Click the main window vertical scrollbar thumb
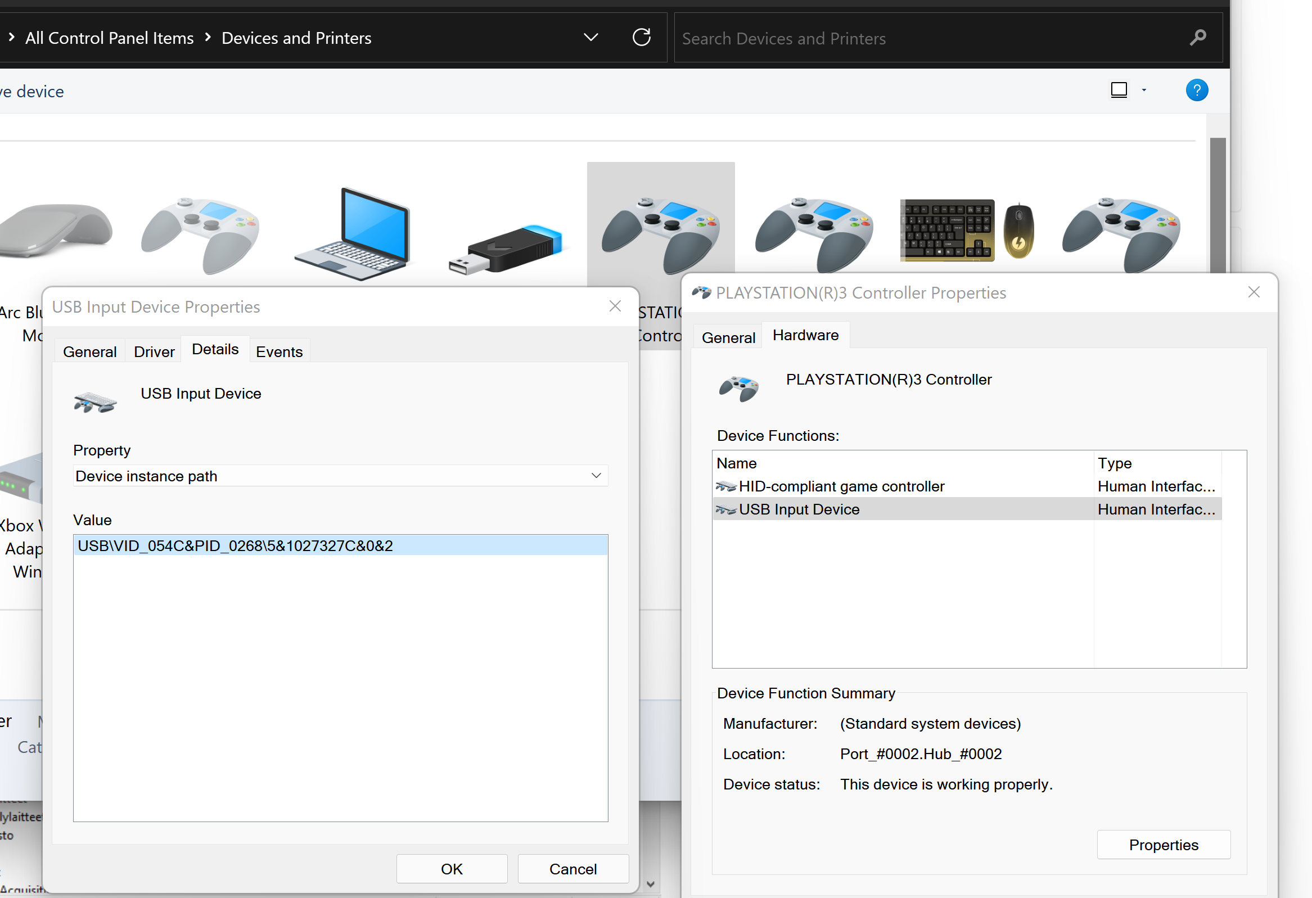 pyautogui.click(x=1218, y=205)
